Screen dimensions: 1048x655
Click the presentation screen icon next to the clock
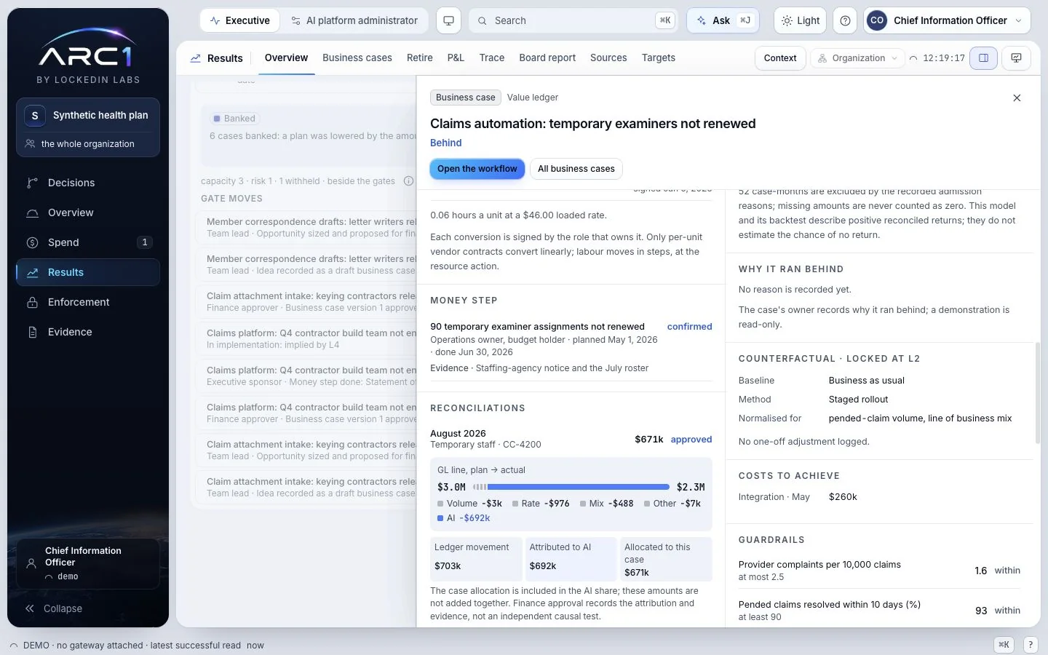point(1017,58)
